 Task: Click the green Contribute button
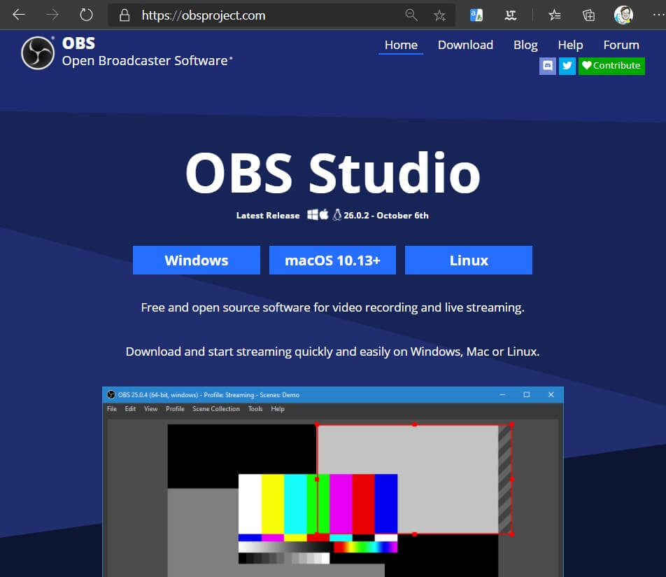611,66
